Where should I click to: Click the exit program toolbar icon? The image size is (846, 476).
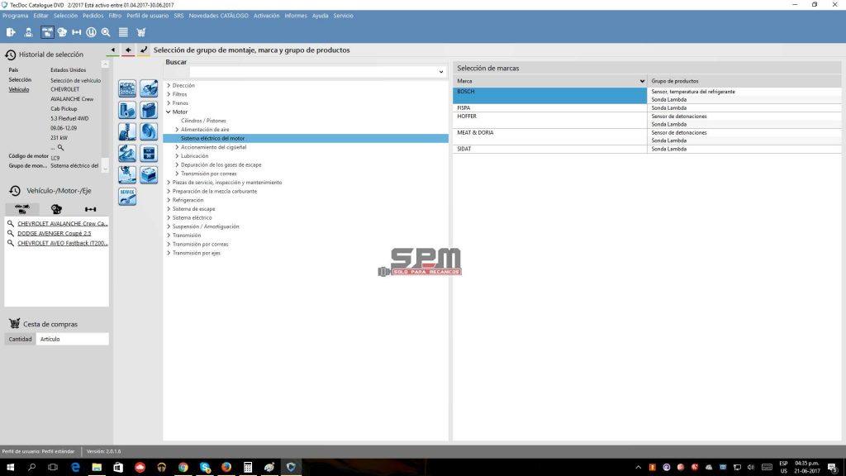pos(11,32)
